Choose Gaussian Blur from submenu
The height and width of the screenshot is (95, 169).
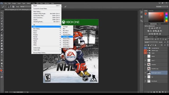pyautogui.click(x=67, y=35)
